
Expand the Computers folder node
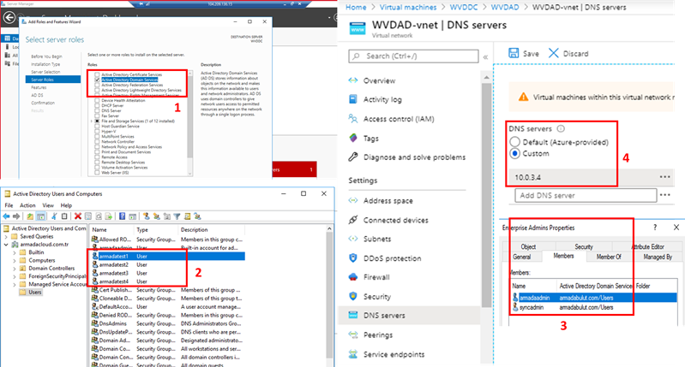coord(15,260)
